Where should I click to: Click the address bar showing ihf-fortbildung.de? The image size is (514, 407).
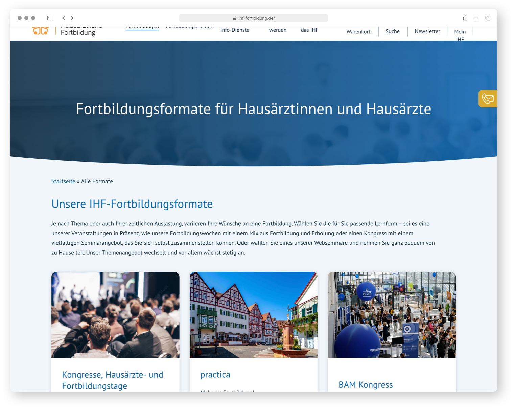click(x=254, y=18)
